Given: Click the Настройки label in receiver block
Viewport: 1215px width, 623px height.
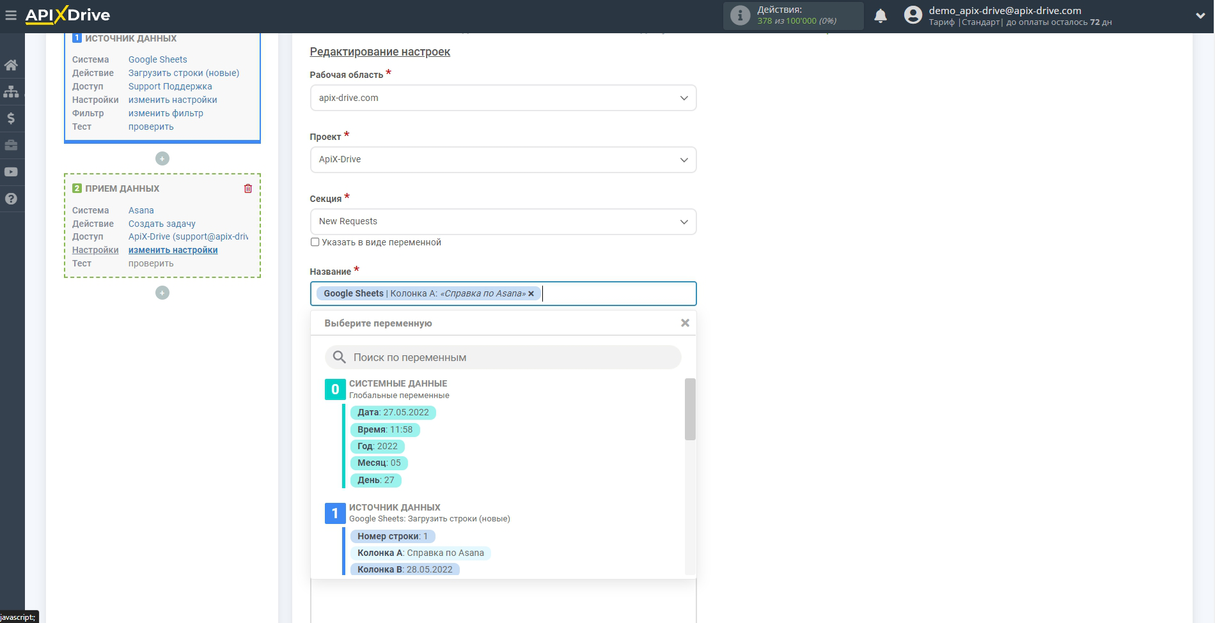Looking at the screenshot, I should (95, 250).
